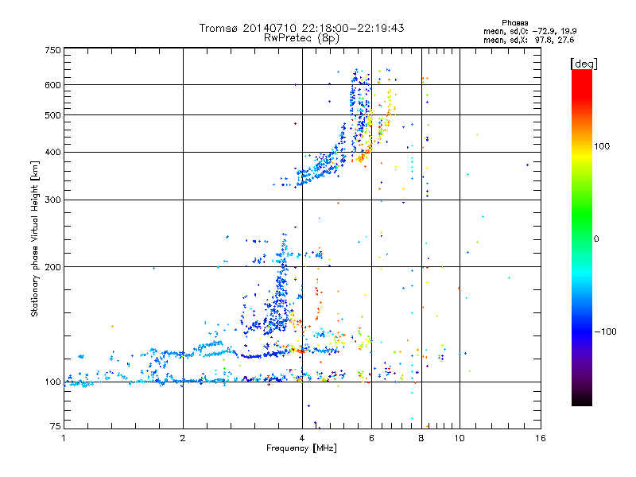The height and width of the screenshot is (477, 636).
Task: Click the y-axis tick label '300'
Action: pyautogui.click(x=52, y=200)
